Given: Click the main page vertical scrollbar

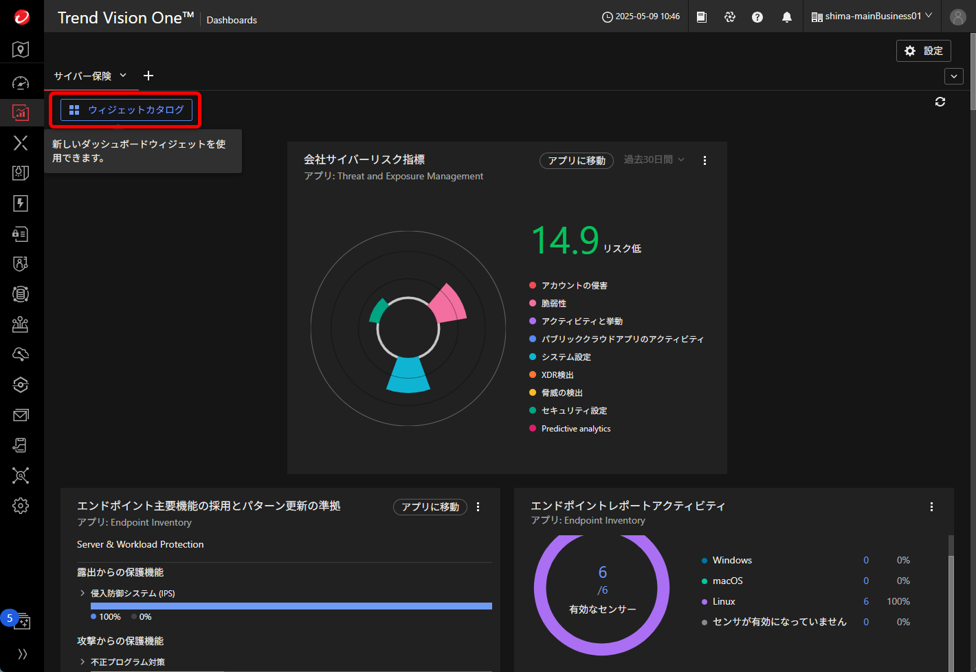Looking at the screenshot, I should (973, 72).
